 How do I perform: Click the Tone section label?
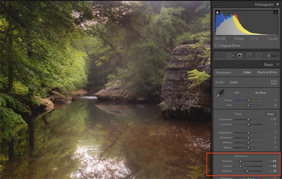(x=238, y=114)
